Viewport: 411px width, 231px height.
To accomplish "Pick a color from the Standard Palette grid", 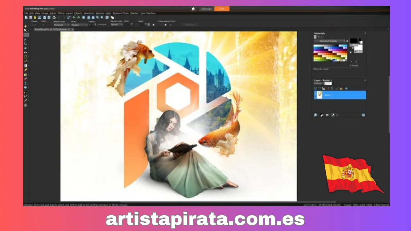I will pyautogui.click(x=330, y=53).
